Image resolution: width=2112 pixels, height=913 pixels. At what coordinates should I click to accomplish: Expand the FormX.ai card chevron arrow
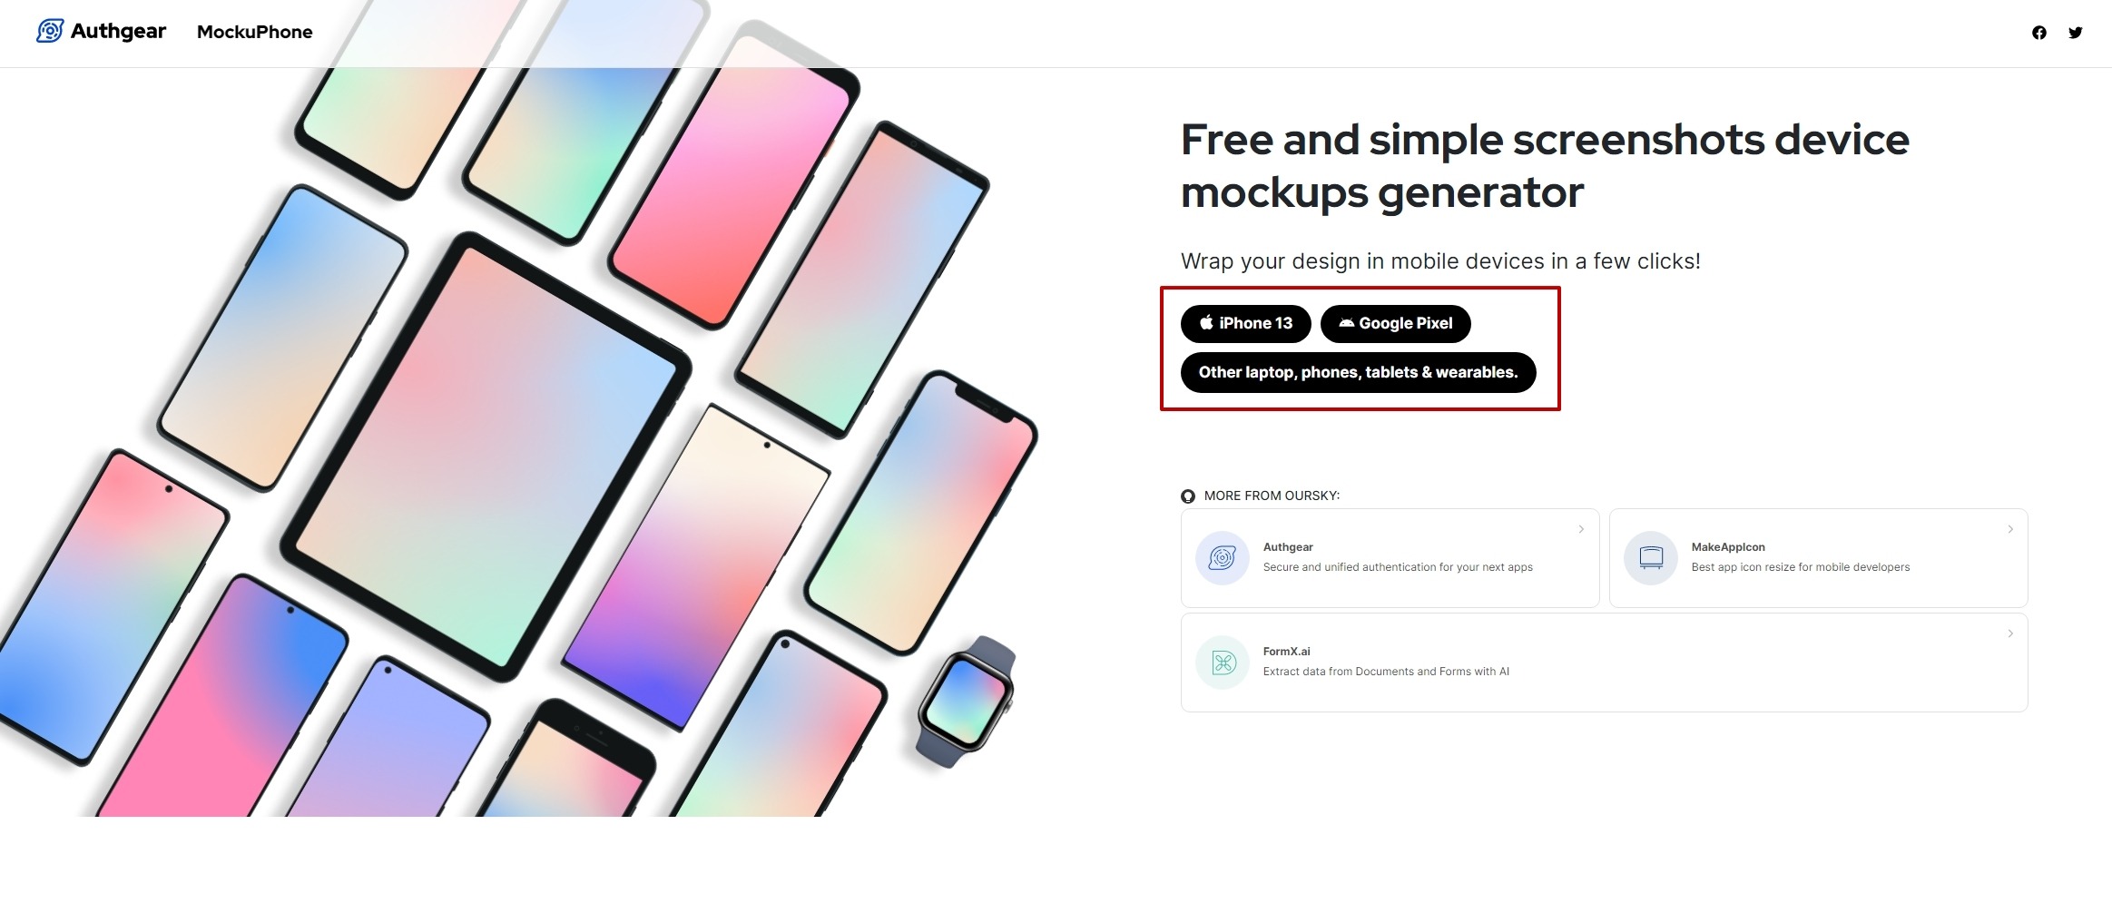coord(2010,633)
